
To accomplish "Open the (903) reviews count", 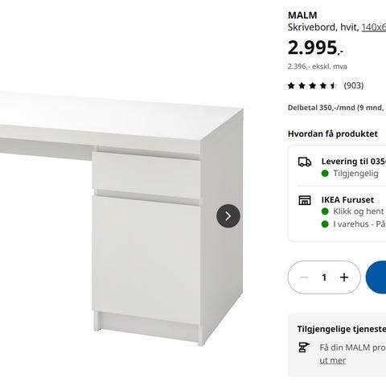I will point(354,85).
